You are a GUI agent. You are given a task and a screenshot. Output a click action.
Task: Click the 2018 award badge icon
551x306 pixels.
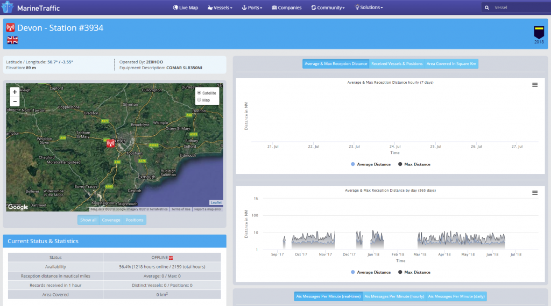(539, 32)
